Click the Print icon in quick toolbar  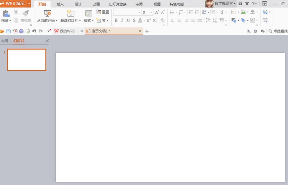coord(21,31)
